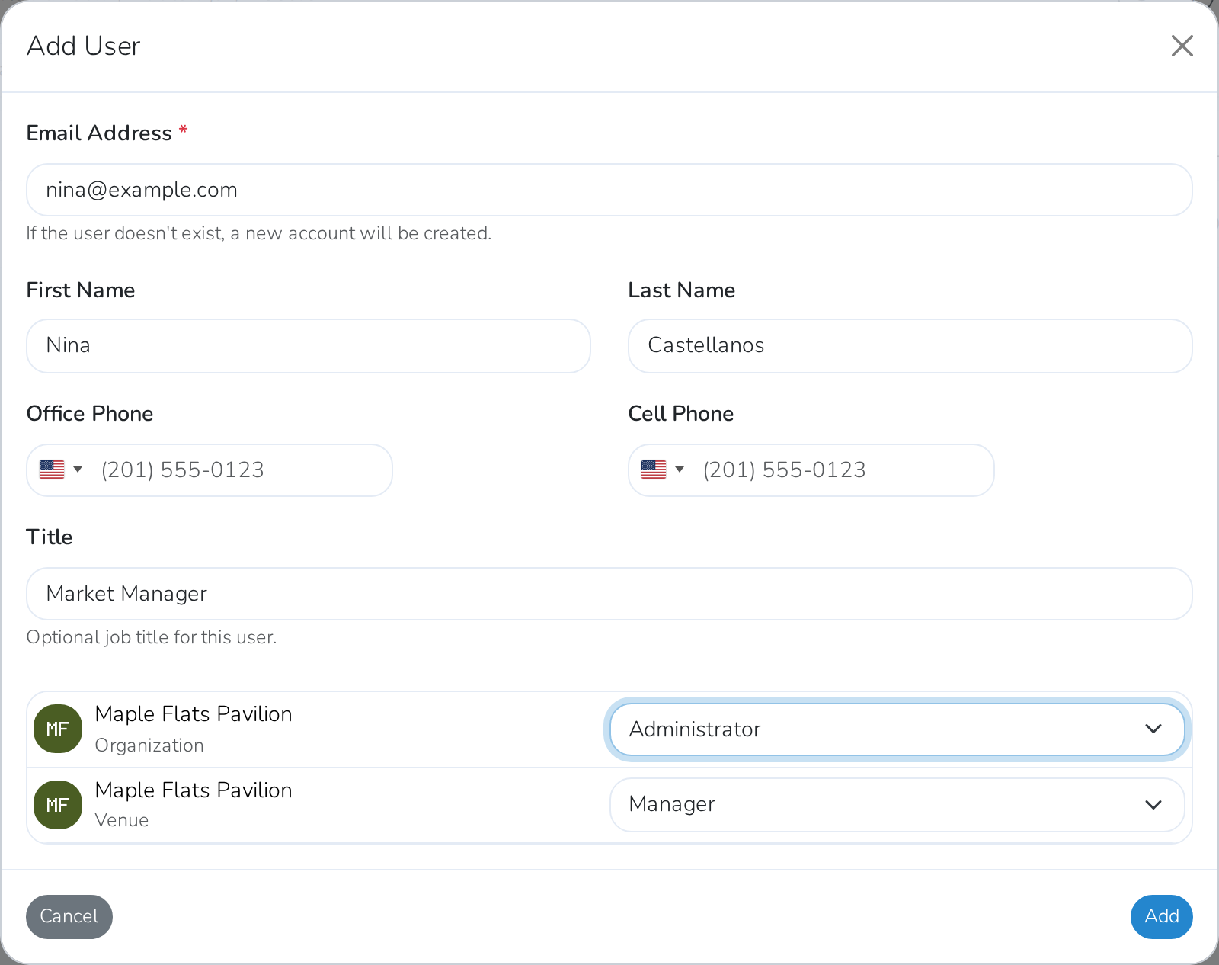
Task: Close the Add User dialog
Action: point(1182,46)
